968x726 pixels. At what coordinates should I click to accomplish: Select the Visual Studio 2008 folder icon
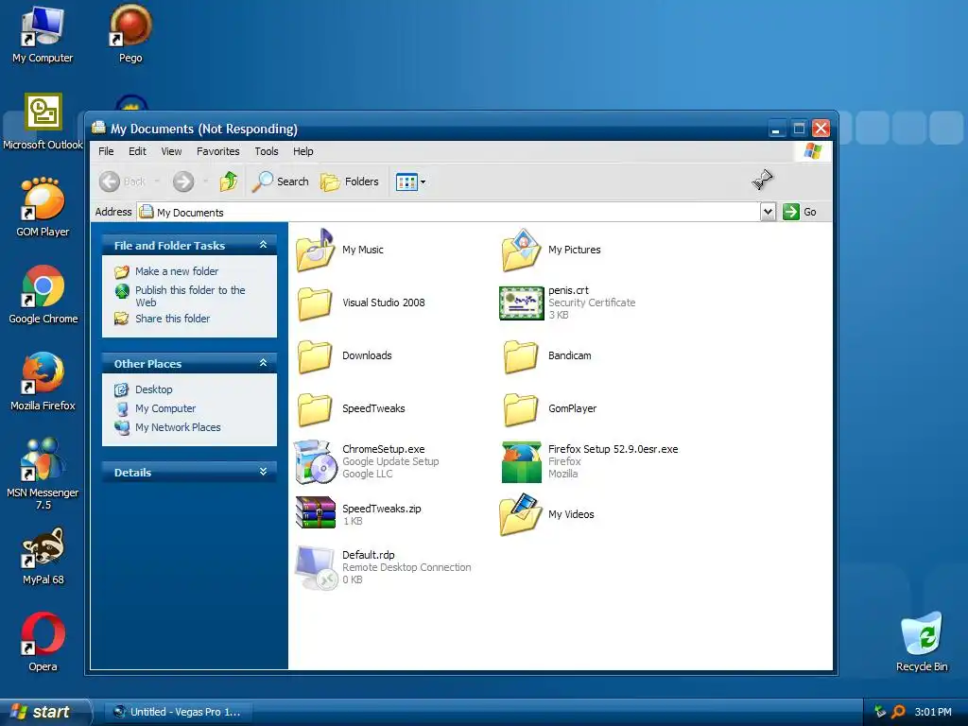click(316, 303)
